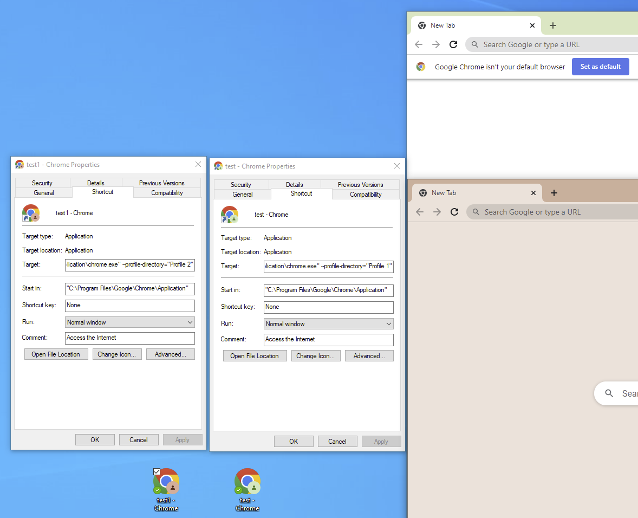Click Set as default button
638x518 pixels.
(x=600, y=67)
